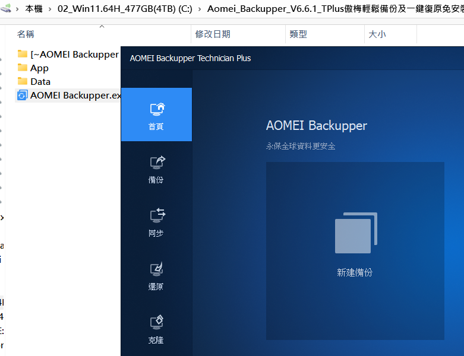The width and height of the screenshot is (464, 356).
Task: Click the 永保全球資料更安全 slogan text
Action: tap(301, 146)
